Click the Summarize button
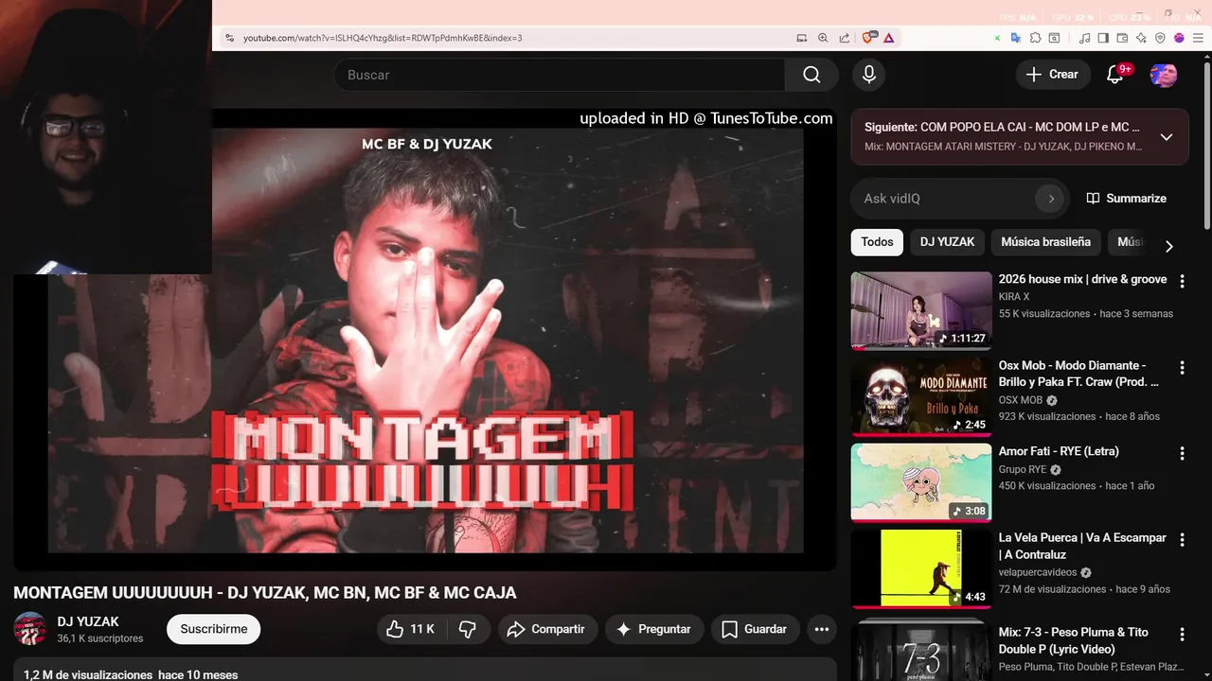Viewport: 1212px width, 681px height. (1126, 199)
